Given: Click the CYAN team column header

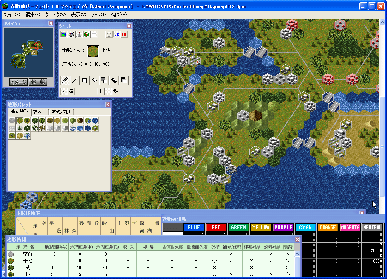Looking at the screenshot, I should point(305,228).
